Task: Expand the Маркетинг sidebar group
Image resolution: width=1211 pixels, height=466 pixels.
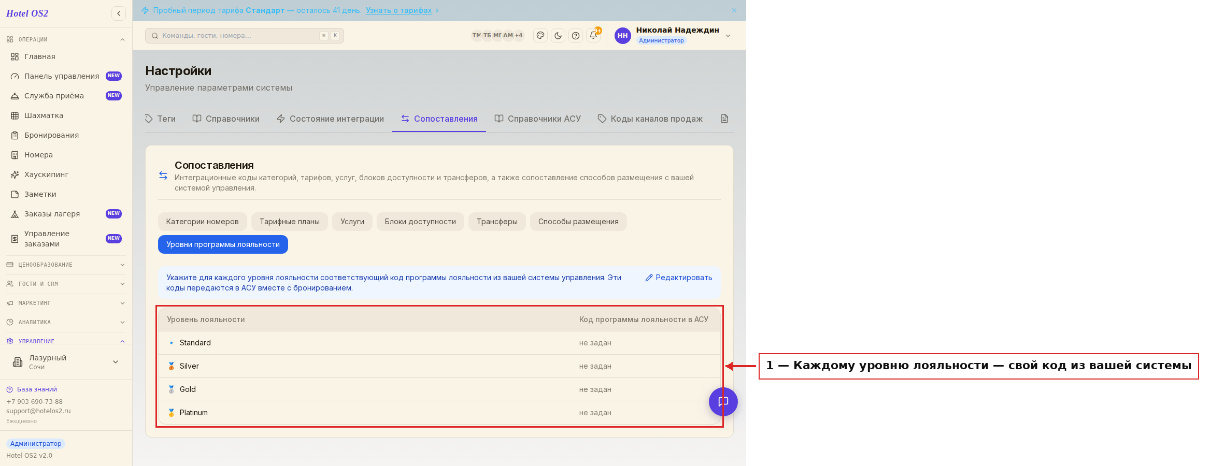Action: tap(66, 303)
